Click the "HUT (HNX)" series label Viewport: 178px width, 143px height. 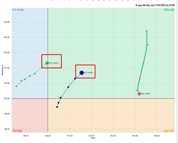[88, 73]
